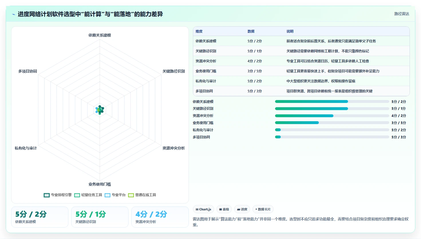Click 多项目协同 label in the progress list

(201, 137)
